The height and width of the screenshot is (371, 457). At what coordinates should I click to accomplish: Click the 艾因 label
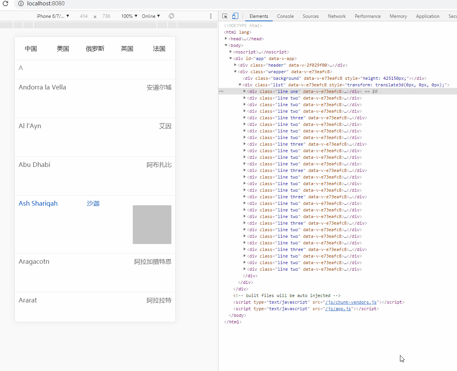pyautogui.click(x=165, y=126)
